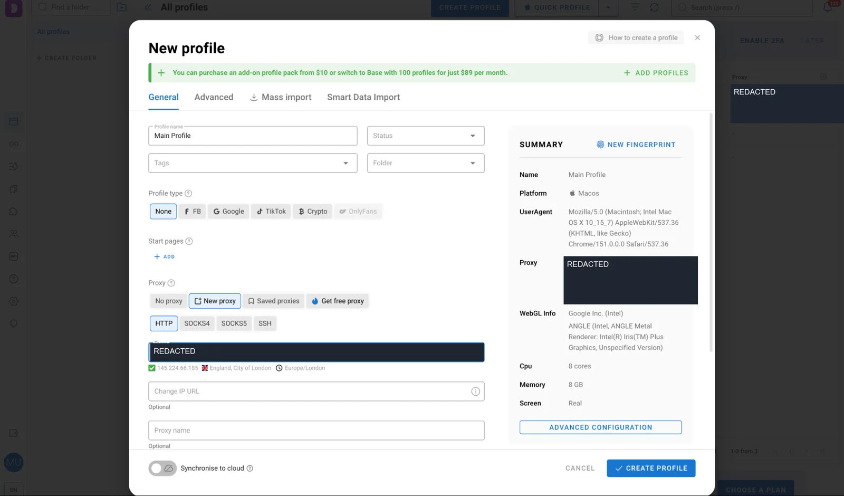This screenshot has height=496, width=844.
Task: Open the How to create a profile guide
Action: 636,38
